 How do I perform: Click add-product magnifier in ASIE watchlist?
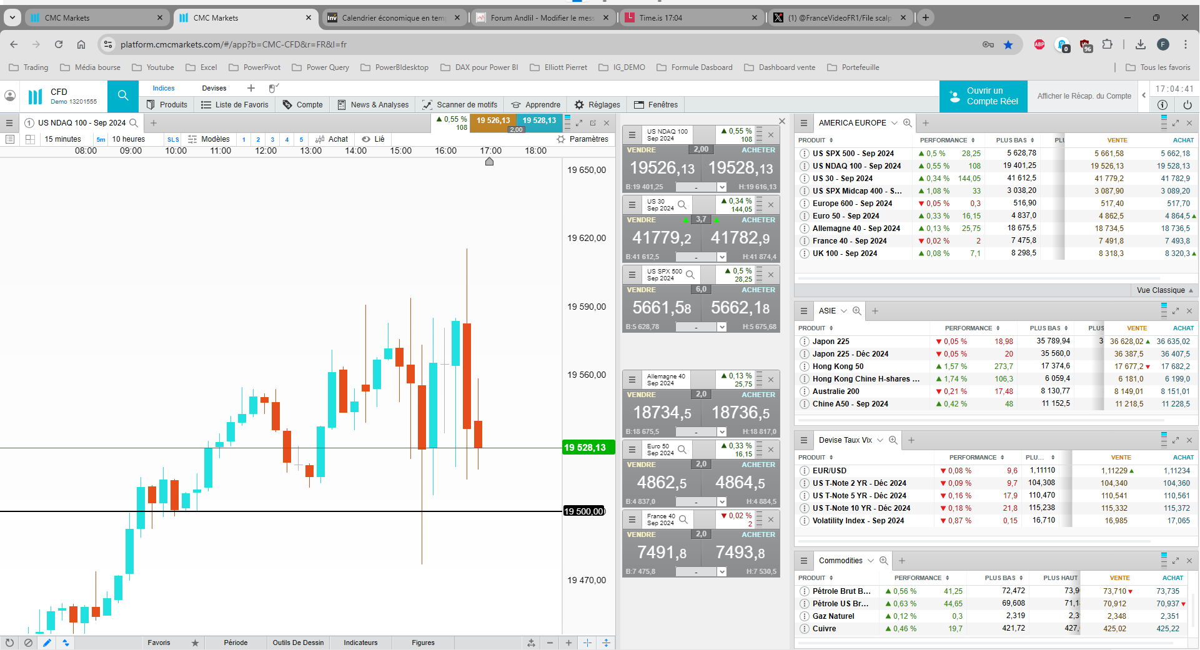coord(857,311)
